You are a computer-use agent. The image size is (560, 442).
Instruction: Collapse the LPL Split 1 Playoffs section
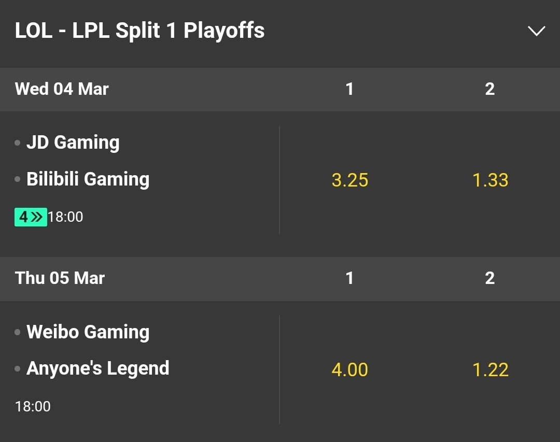536,31
